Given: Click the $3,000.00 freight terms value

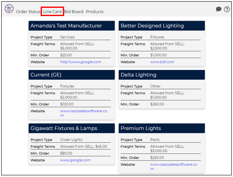Looking at the screenshot, I should click(x=159, y=151).
